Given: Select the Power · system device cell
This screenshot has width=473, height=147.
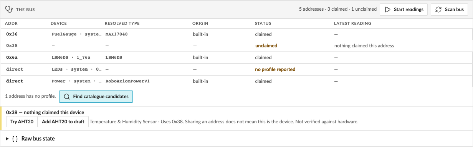Looking at the screenshot, I should click(x=76, y=81).
